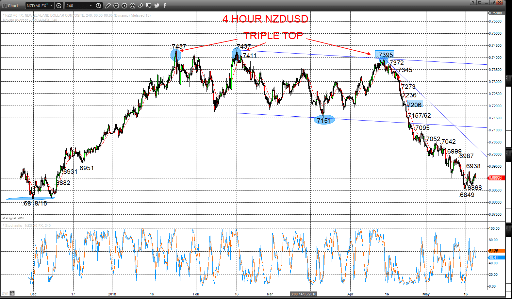Viewport: 512px width, 299px height.
Task: Expand the NZD A0-FX symbol dropdown arrow
Action: (51, 6)
